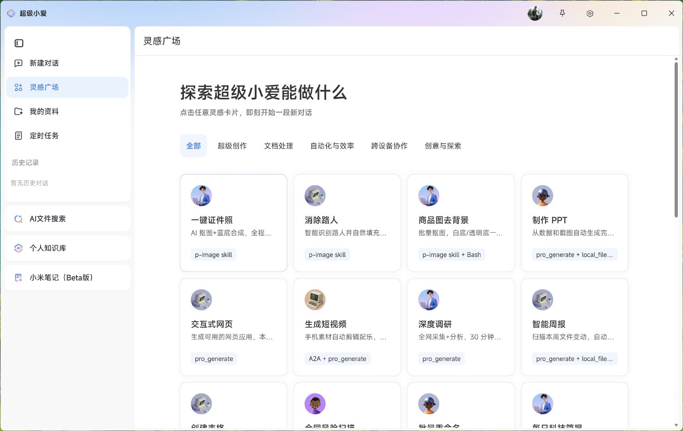Viewport: 683px width, 431px height.
Task: Click the avatar on 智能周报 card
Action: (x=543, y=300)
